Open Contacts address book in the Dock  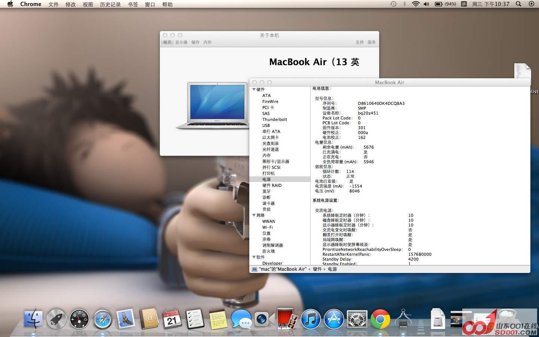(x=149, y=319)
